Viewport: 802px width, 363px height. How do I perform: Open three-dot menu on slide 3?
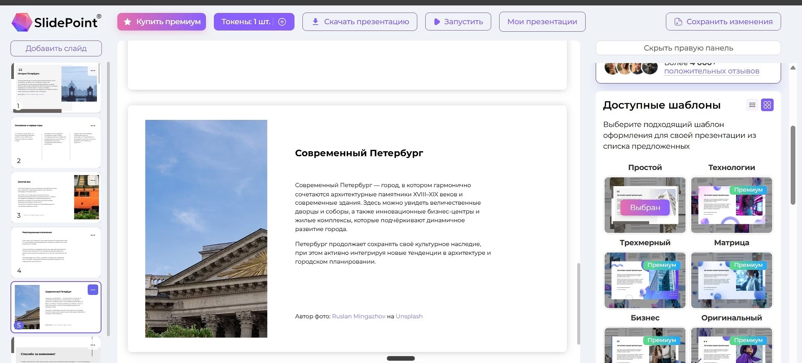(93, 180)
